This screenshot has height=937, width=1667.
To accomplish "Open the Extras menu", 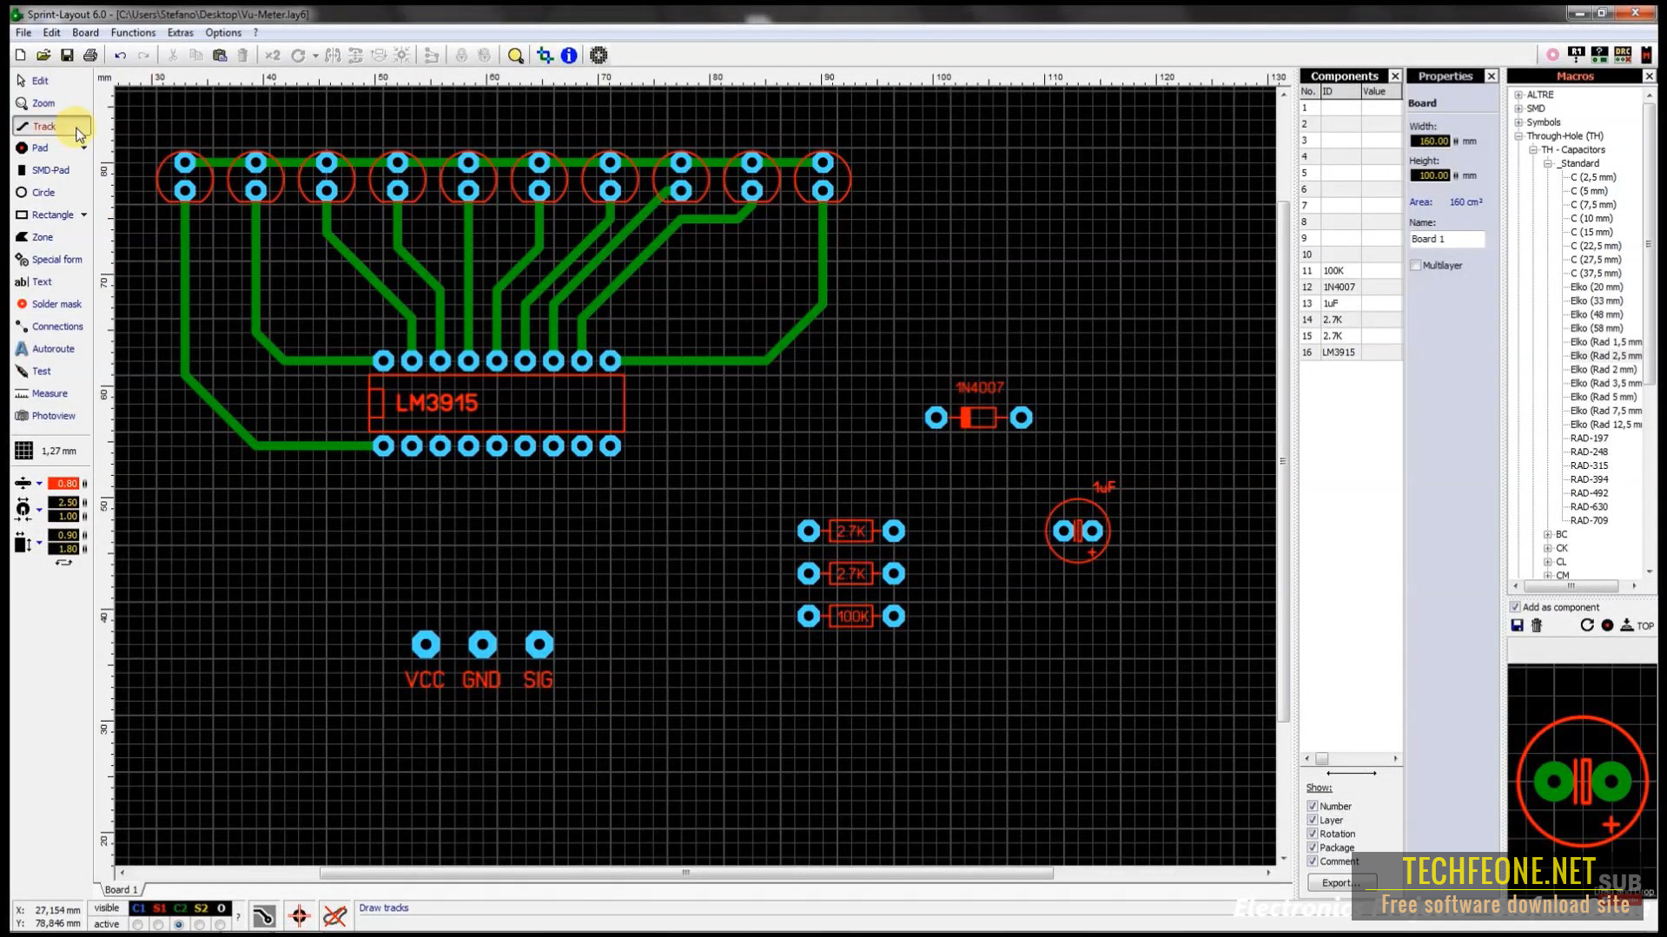I will (180, 33).
